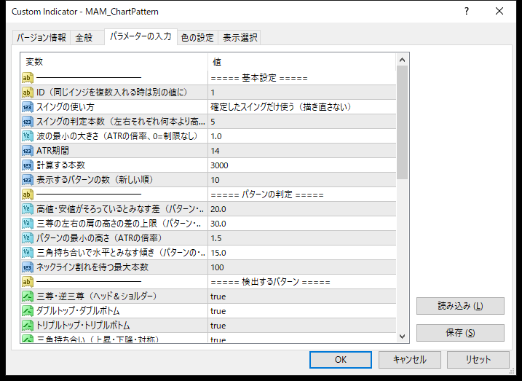Click integer icon beside ATR期間

pyautogui.click(x=28, y=151)
